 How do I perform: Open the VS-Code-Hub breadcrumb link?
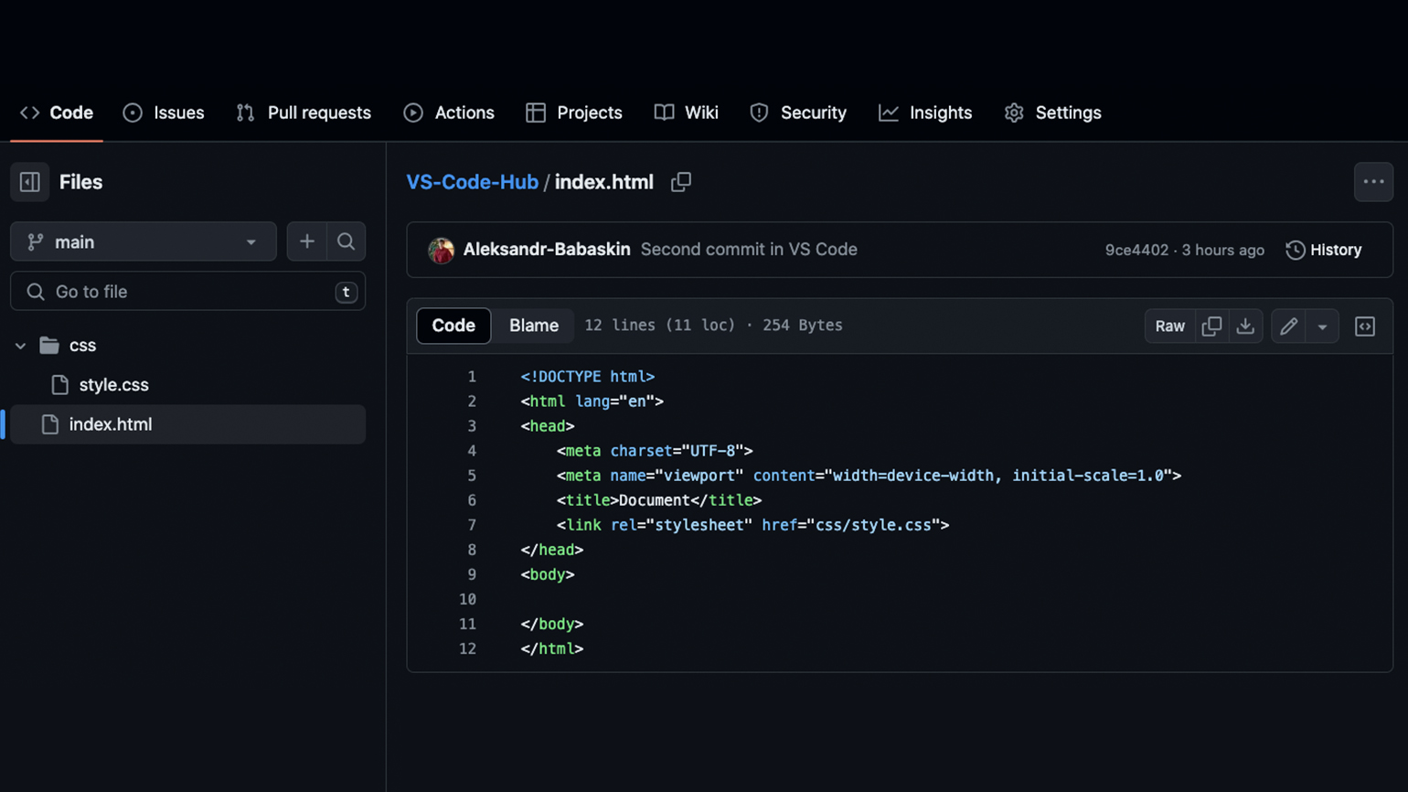coord(472,182)
